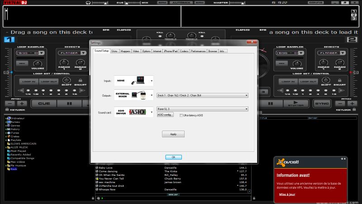Expand the Playlists tree node
The height and width of the screenshot is (204, 362).
pos(6,140)
